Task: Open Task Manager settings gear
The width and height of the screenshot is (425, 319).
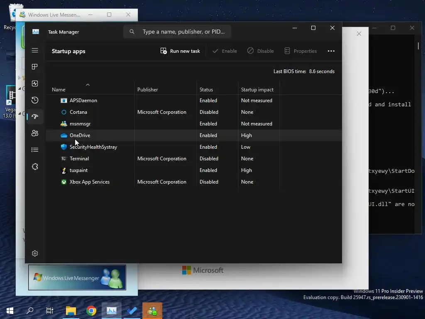Action: pos(35,253)
